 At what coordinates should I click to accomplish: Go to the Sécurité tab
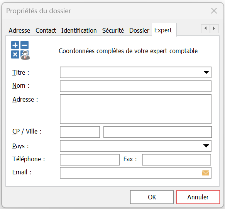(x=113, y=30)
